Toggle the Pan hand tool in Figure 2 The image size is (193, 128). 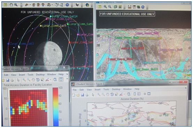[x=33, y=80]
